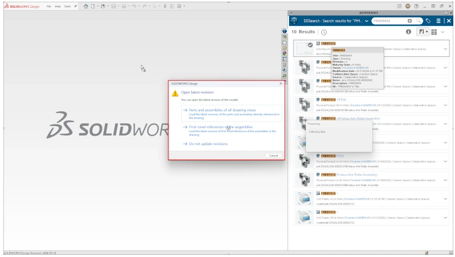Open File Properties list icon in toolbar
This screenshot has width=455, height=257.
172,6
